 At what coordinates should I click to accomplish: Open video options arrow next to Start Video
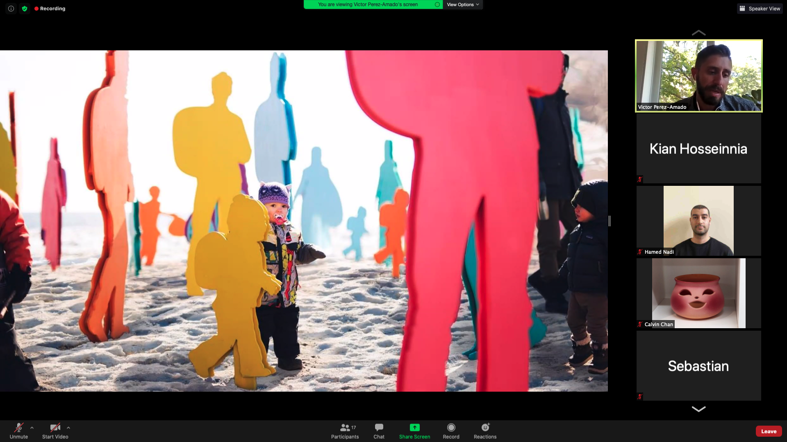(68, 428)
